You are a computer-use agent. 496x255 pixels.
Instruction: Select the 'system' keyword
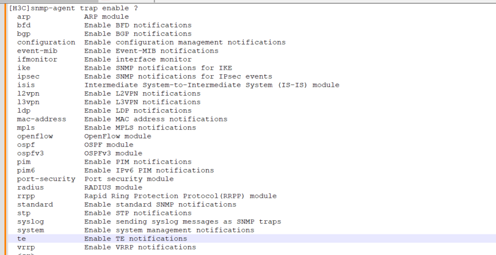pyautogui.click(x=31, y=230)
